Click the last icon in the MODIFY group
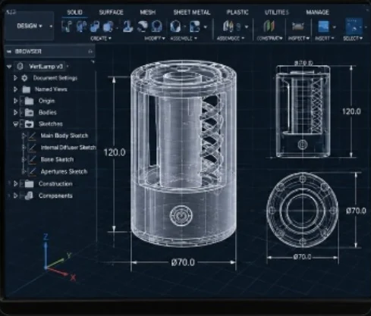The width and height of the screenshot is (371, 316). click(156, 27)
